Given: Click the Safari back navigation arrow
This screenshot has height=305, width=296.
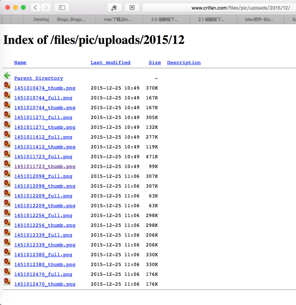Looking at the screenshot, I should (x=36, y=7).
